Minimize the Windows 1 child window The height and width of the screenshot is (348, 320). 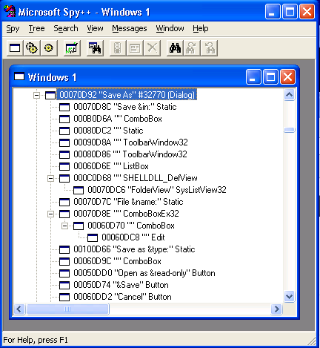coord(253,77)
